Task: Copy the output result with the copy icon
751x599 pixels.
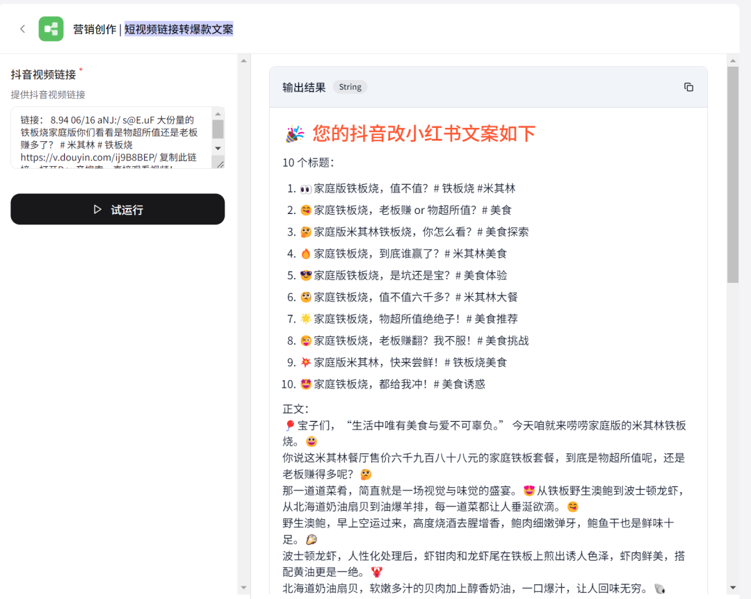Action: pyautogui.click(x=688, y=87)
